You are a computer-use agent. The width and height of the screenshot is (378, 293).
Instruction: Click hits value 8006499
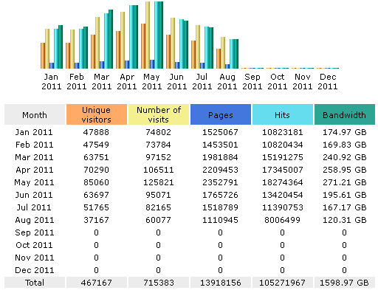point(283,220)
